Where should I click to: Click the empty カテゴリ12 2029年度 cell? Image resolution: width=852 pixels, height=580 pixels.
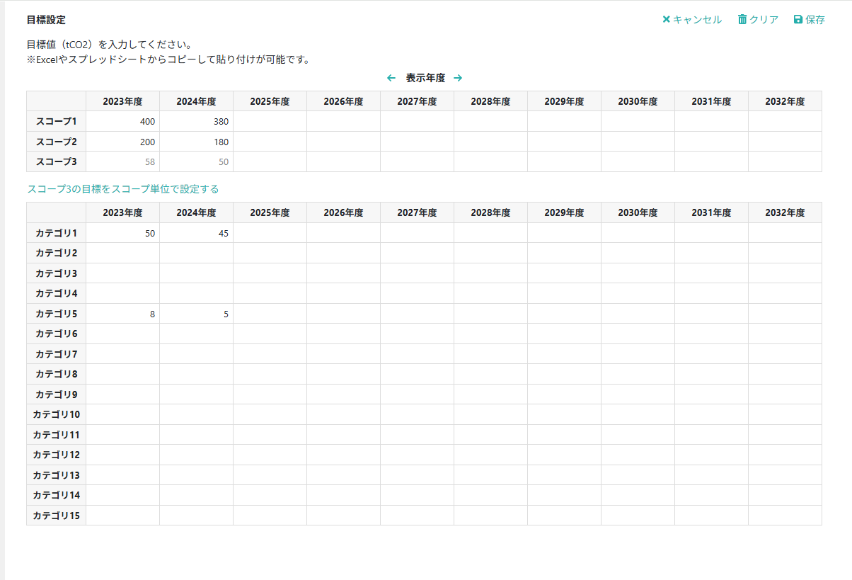click(x=565, y=455)
